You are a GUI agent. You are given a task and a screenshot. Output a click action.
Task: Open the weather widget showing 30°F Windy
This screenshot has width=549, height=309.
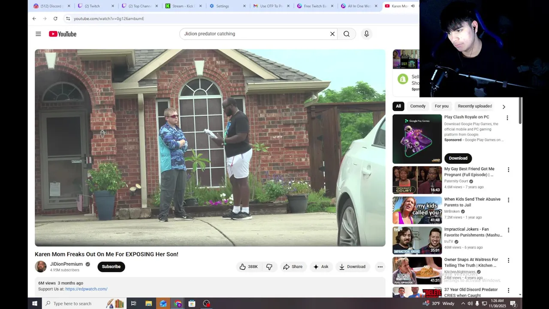tap(438, 303)
